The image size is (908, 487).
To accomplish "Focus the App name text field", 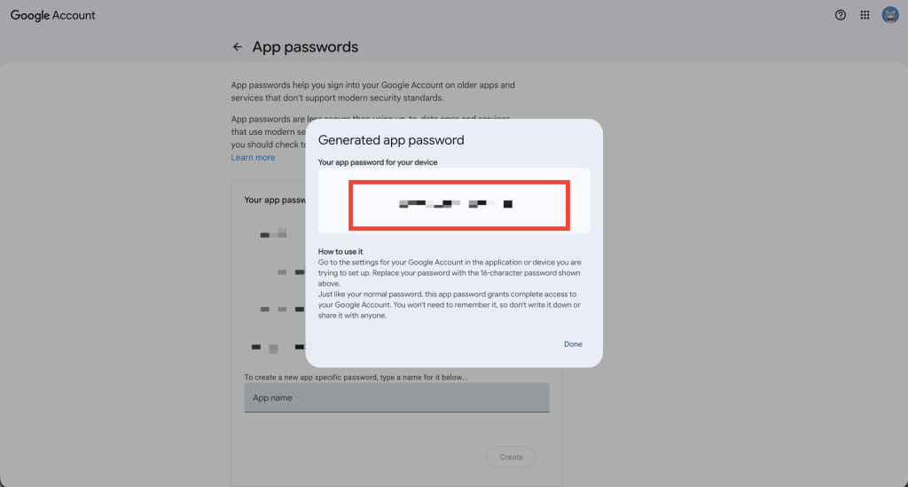I will pyautogui.click(x=396, y=398).
